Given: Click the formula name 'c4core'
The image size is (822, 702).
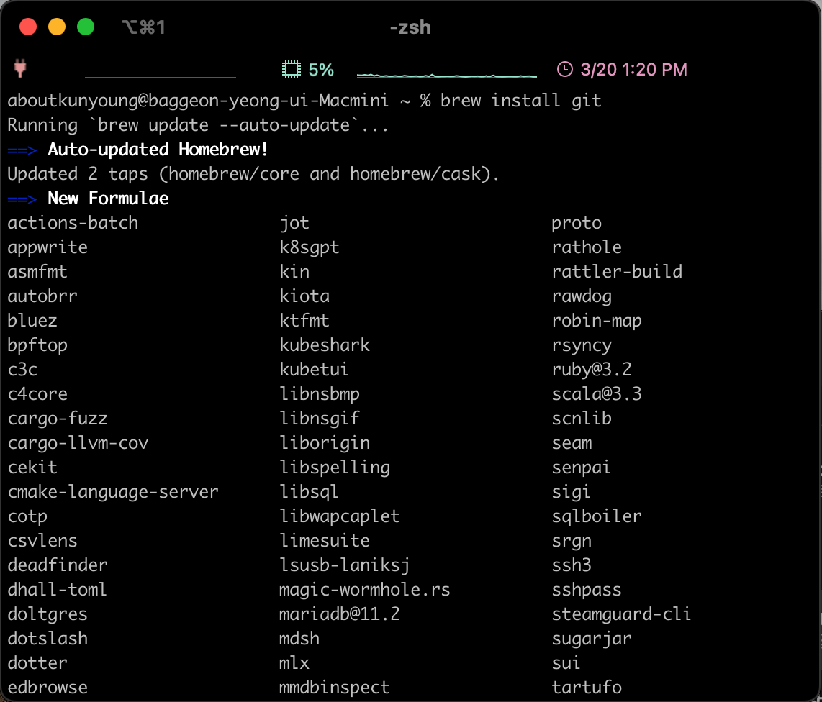Looking at the screenshot, I should [x=37, y=394].
